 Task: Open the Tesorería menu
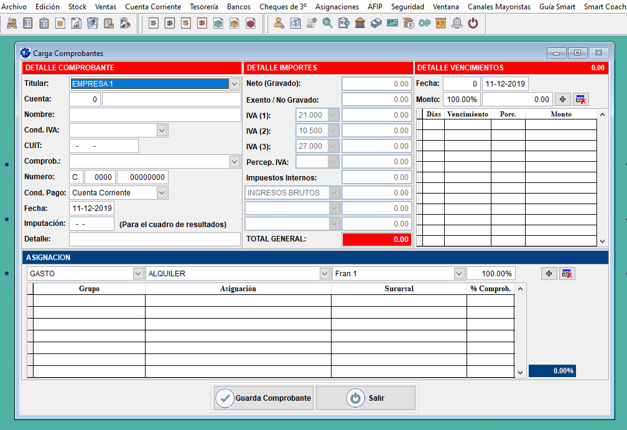pos(203,7)
